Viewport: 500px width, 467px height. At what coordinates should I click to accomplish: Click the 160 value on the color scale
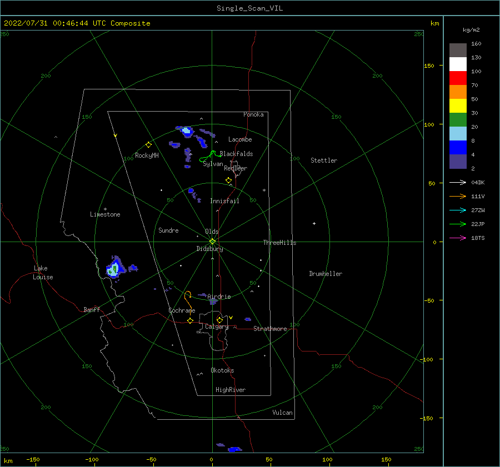click(x=476, y=44)
